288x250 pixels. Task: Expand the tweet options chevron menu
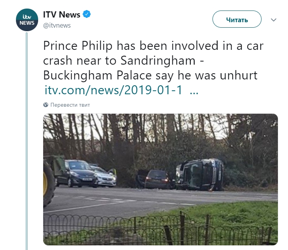pos(273,19)
